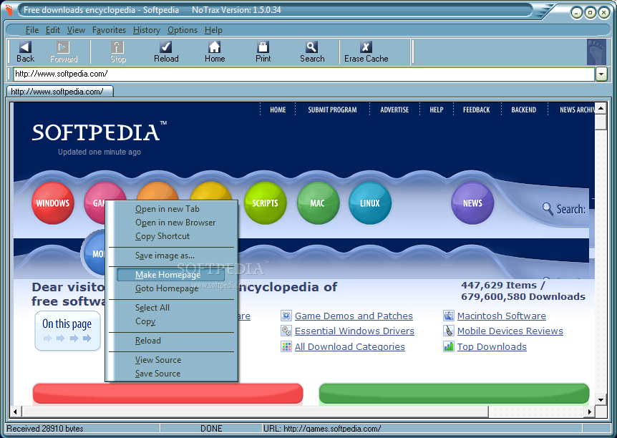Click the Top Downloads chart icon
The width and height of the screenshot is (617, 438).
point(449,346)
